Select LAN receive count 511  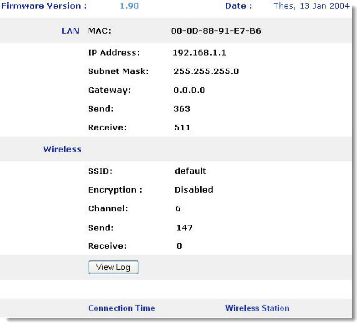(x=182, y=127)
